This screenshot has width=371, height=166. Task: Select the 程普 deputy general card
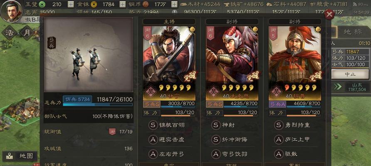295,63
